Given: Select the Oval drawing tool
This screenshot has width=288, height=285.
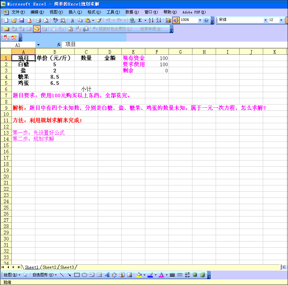Looking at the screenshot, I should [x=84, y=275].
